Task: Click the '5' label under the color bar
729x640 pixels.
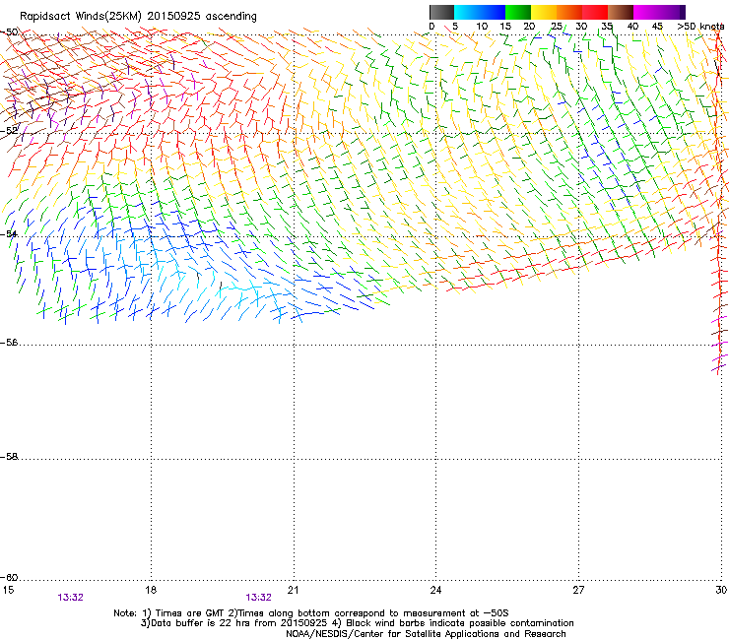Action: (455, 27)
